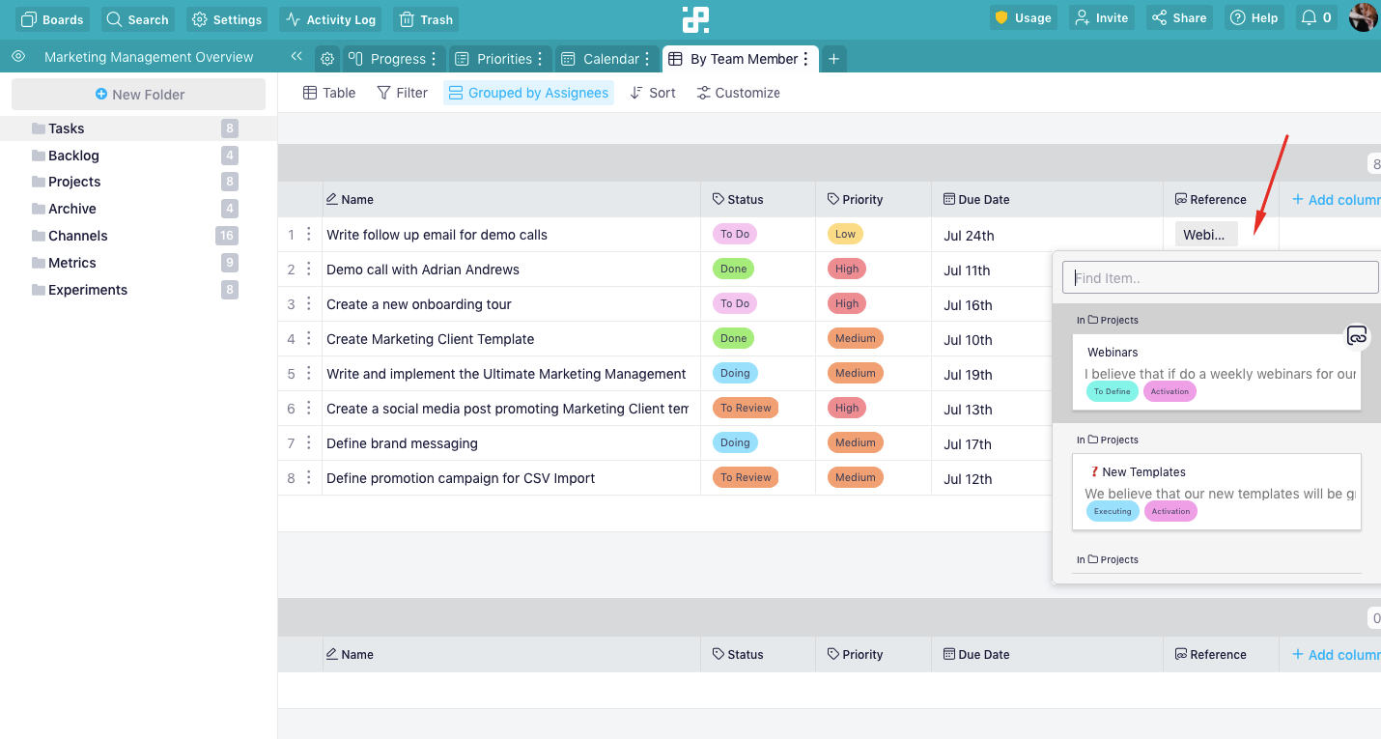Open Sort options
The height and width of the screenshot is (739, 1381).
coord(653,93)
